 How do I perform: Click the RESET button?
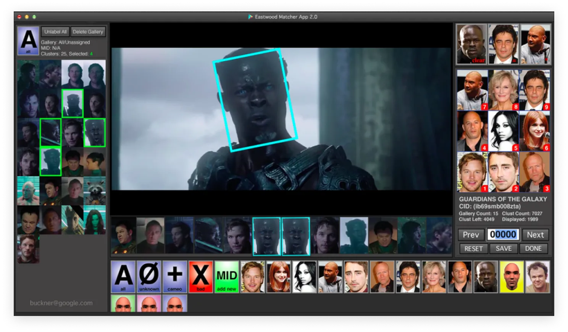click(473, 248)
